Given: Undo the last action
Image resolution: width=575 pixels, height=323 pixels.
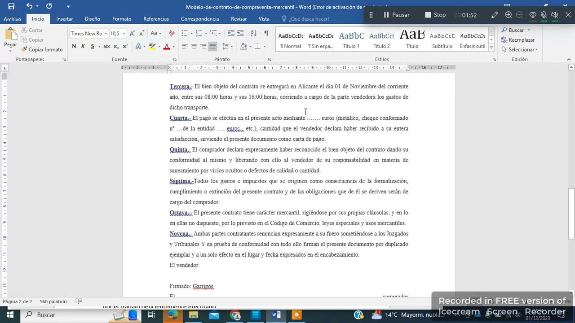Looking at the screenshot, I should pos(29,6).
